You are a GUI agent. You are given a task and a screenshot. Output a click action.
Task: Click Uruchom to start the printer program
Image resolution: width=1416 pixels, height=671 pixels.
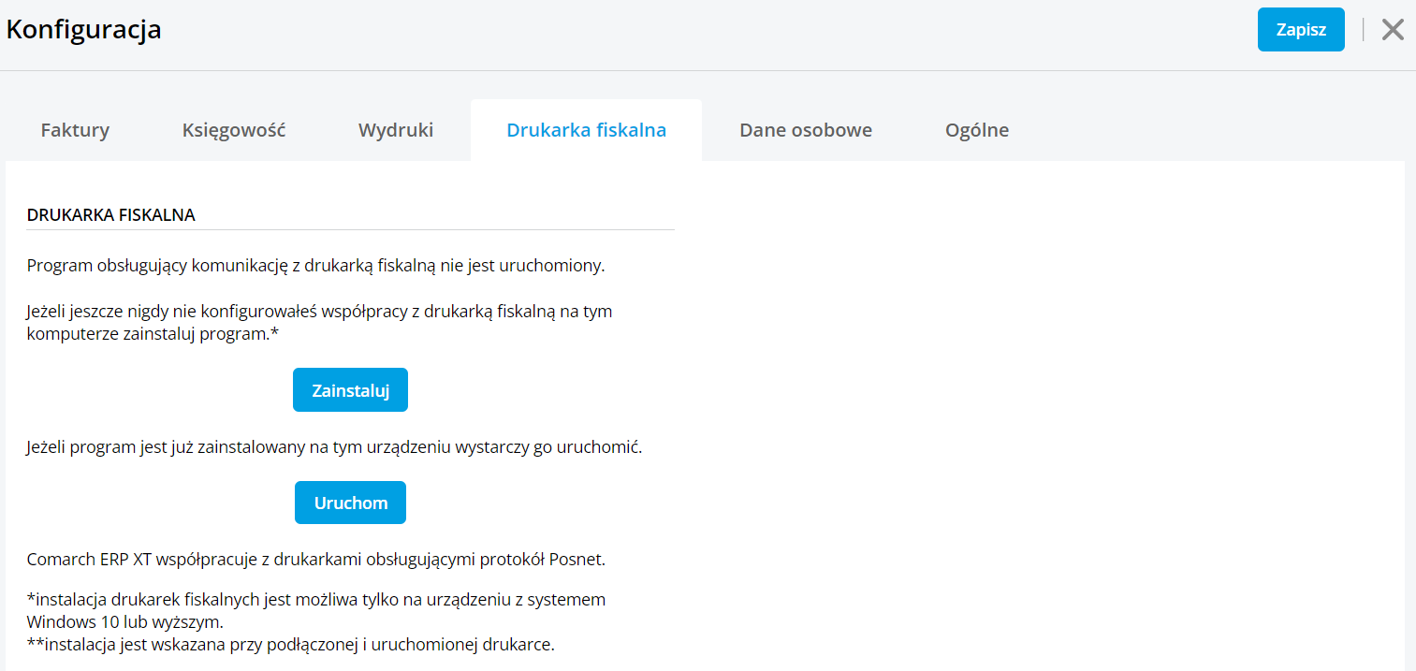click(350, 503)
